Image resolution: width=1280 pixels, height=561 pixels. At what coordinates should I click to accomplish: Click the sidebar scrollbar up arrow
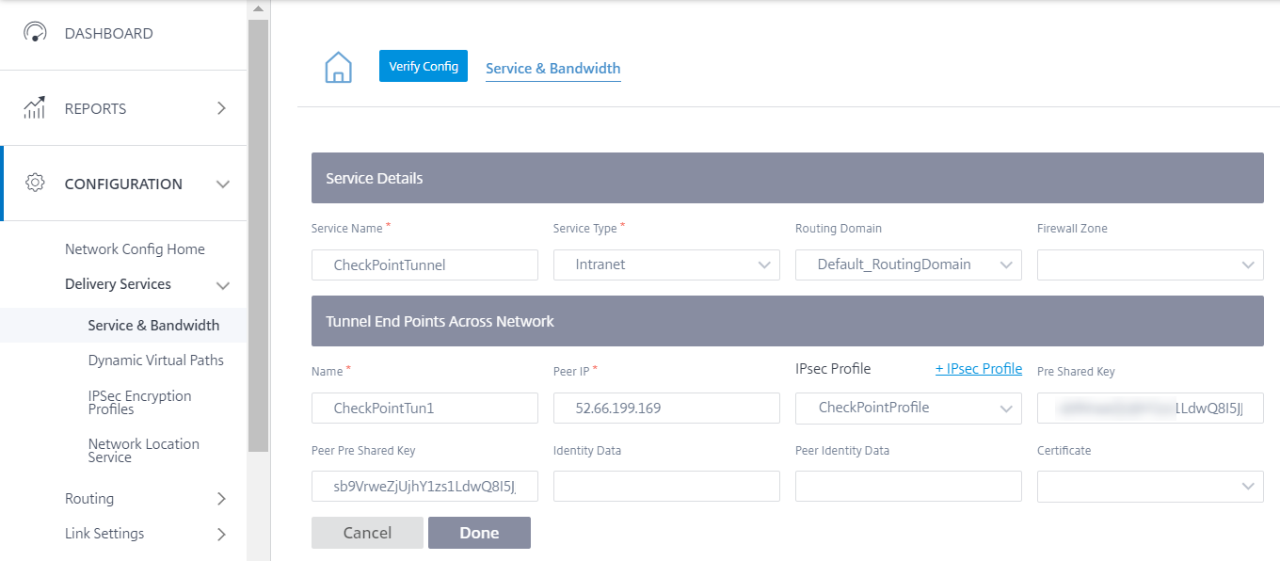[x=258, y=8]
